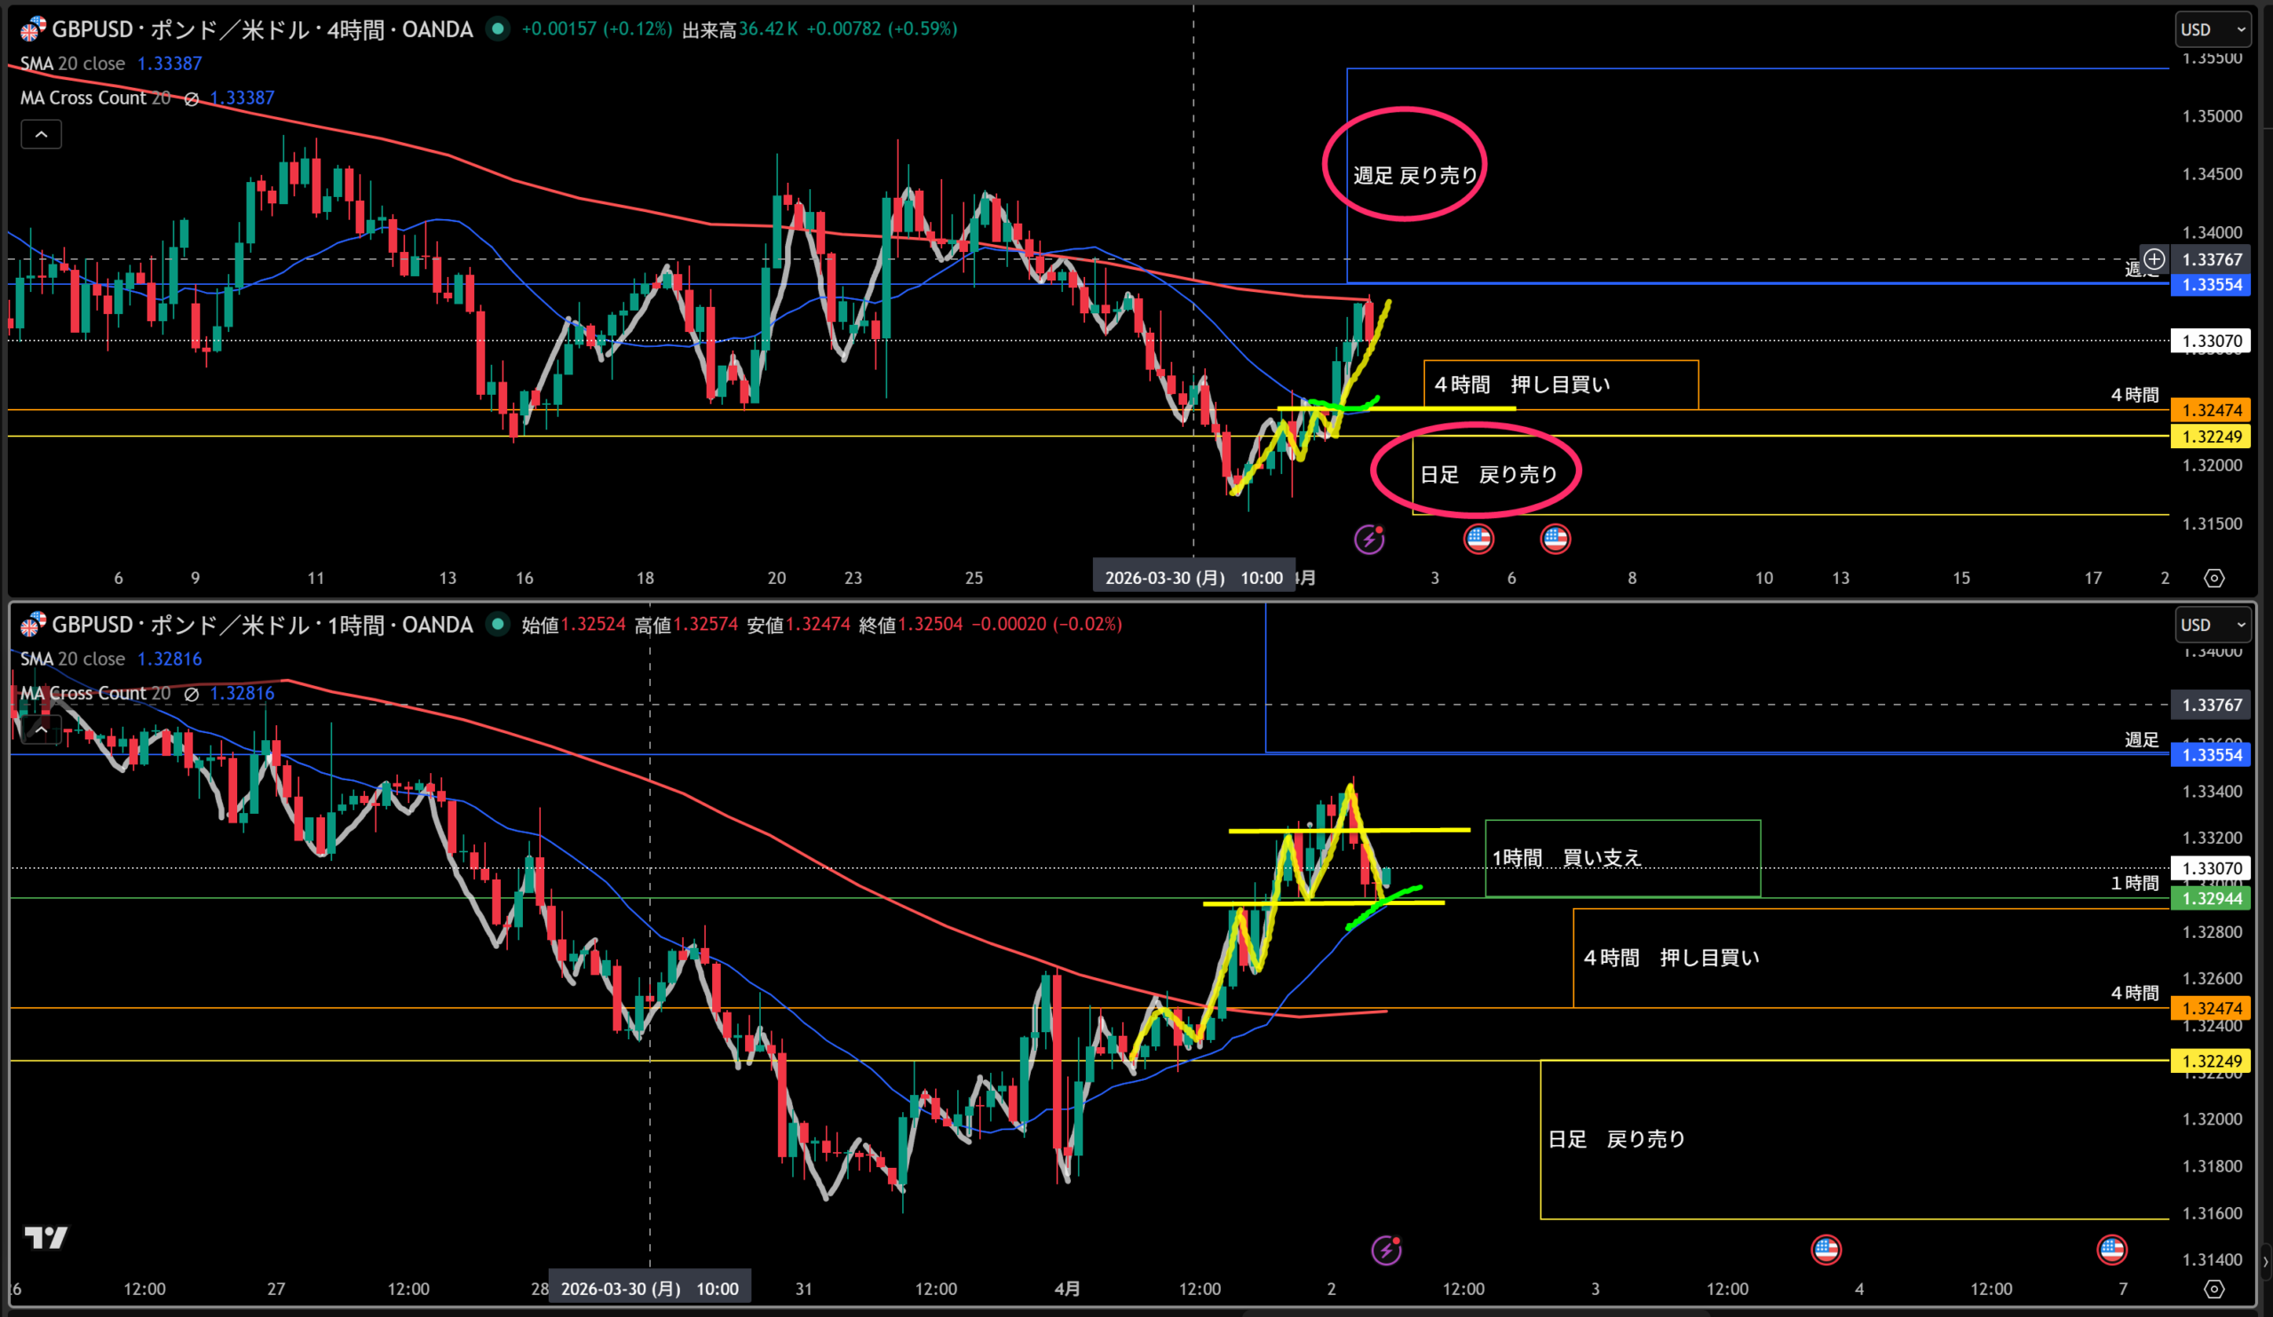Click green market status dot in upper chart header
Image resolution: width=2273 pixels, height=1317 pixels.
497,29
